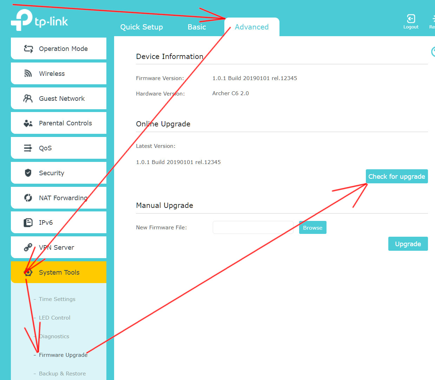Click the NAT Forwarding circular icon
The width and height of the screenshot is (435, 380).
point(28,198)
